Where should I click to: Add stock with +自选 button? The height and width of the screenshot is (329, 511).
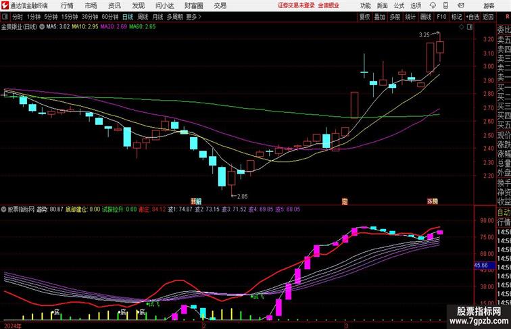click(x=472, y=17)
